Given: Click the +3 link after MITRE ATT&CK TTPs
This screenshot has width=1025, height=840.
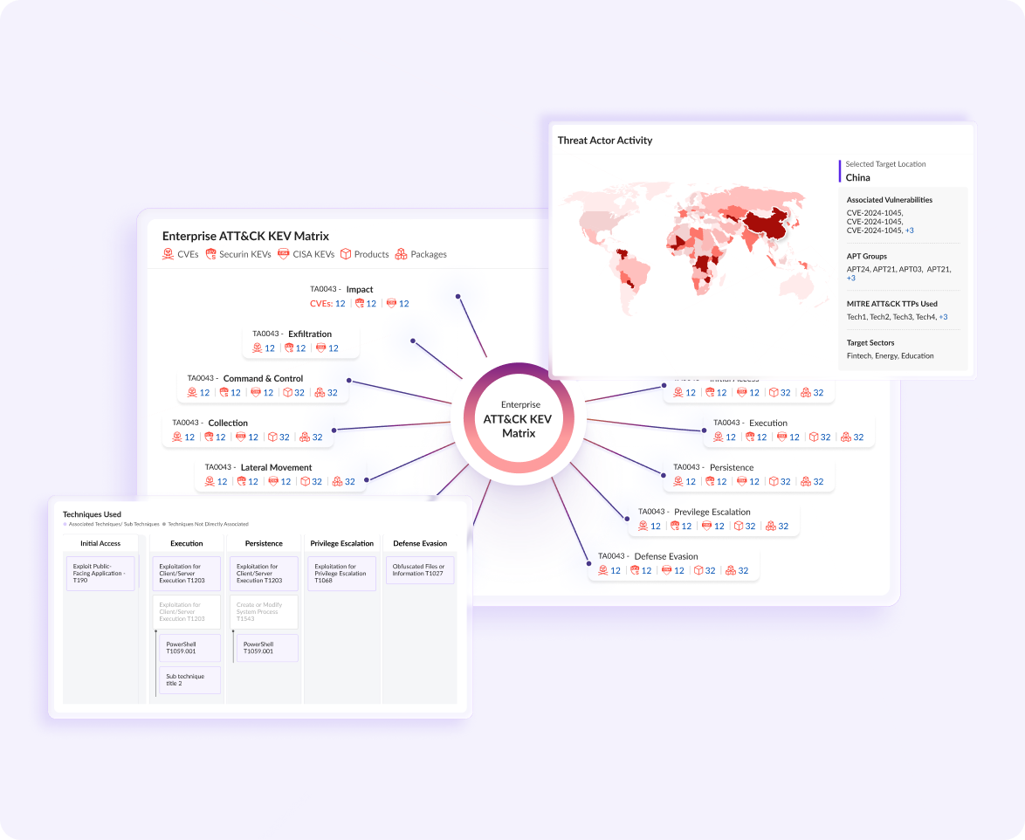Looking at the screenshot, I should [x=943, y=317].
